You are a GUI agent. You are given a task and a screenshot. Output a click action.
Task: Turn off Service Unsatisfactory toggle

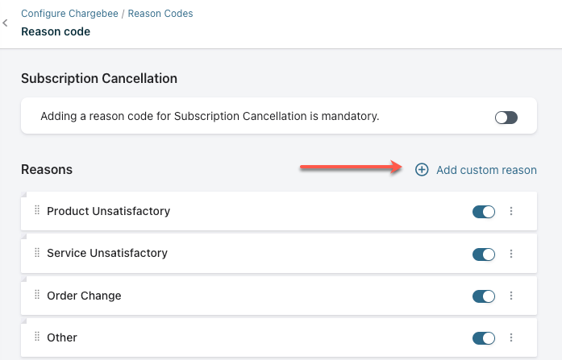(484, 254)
